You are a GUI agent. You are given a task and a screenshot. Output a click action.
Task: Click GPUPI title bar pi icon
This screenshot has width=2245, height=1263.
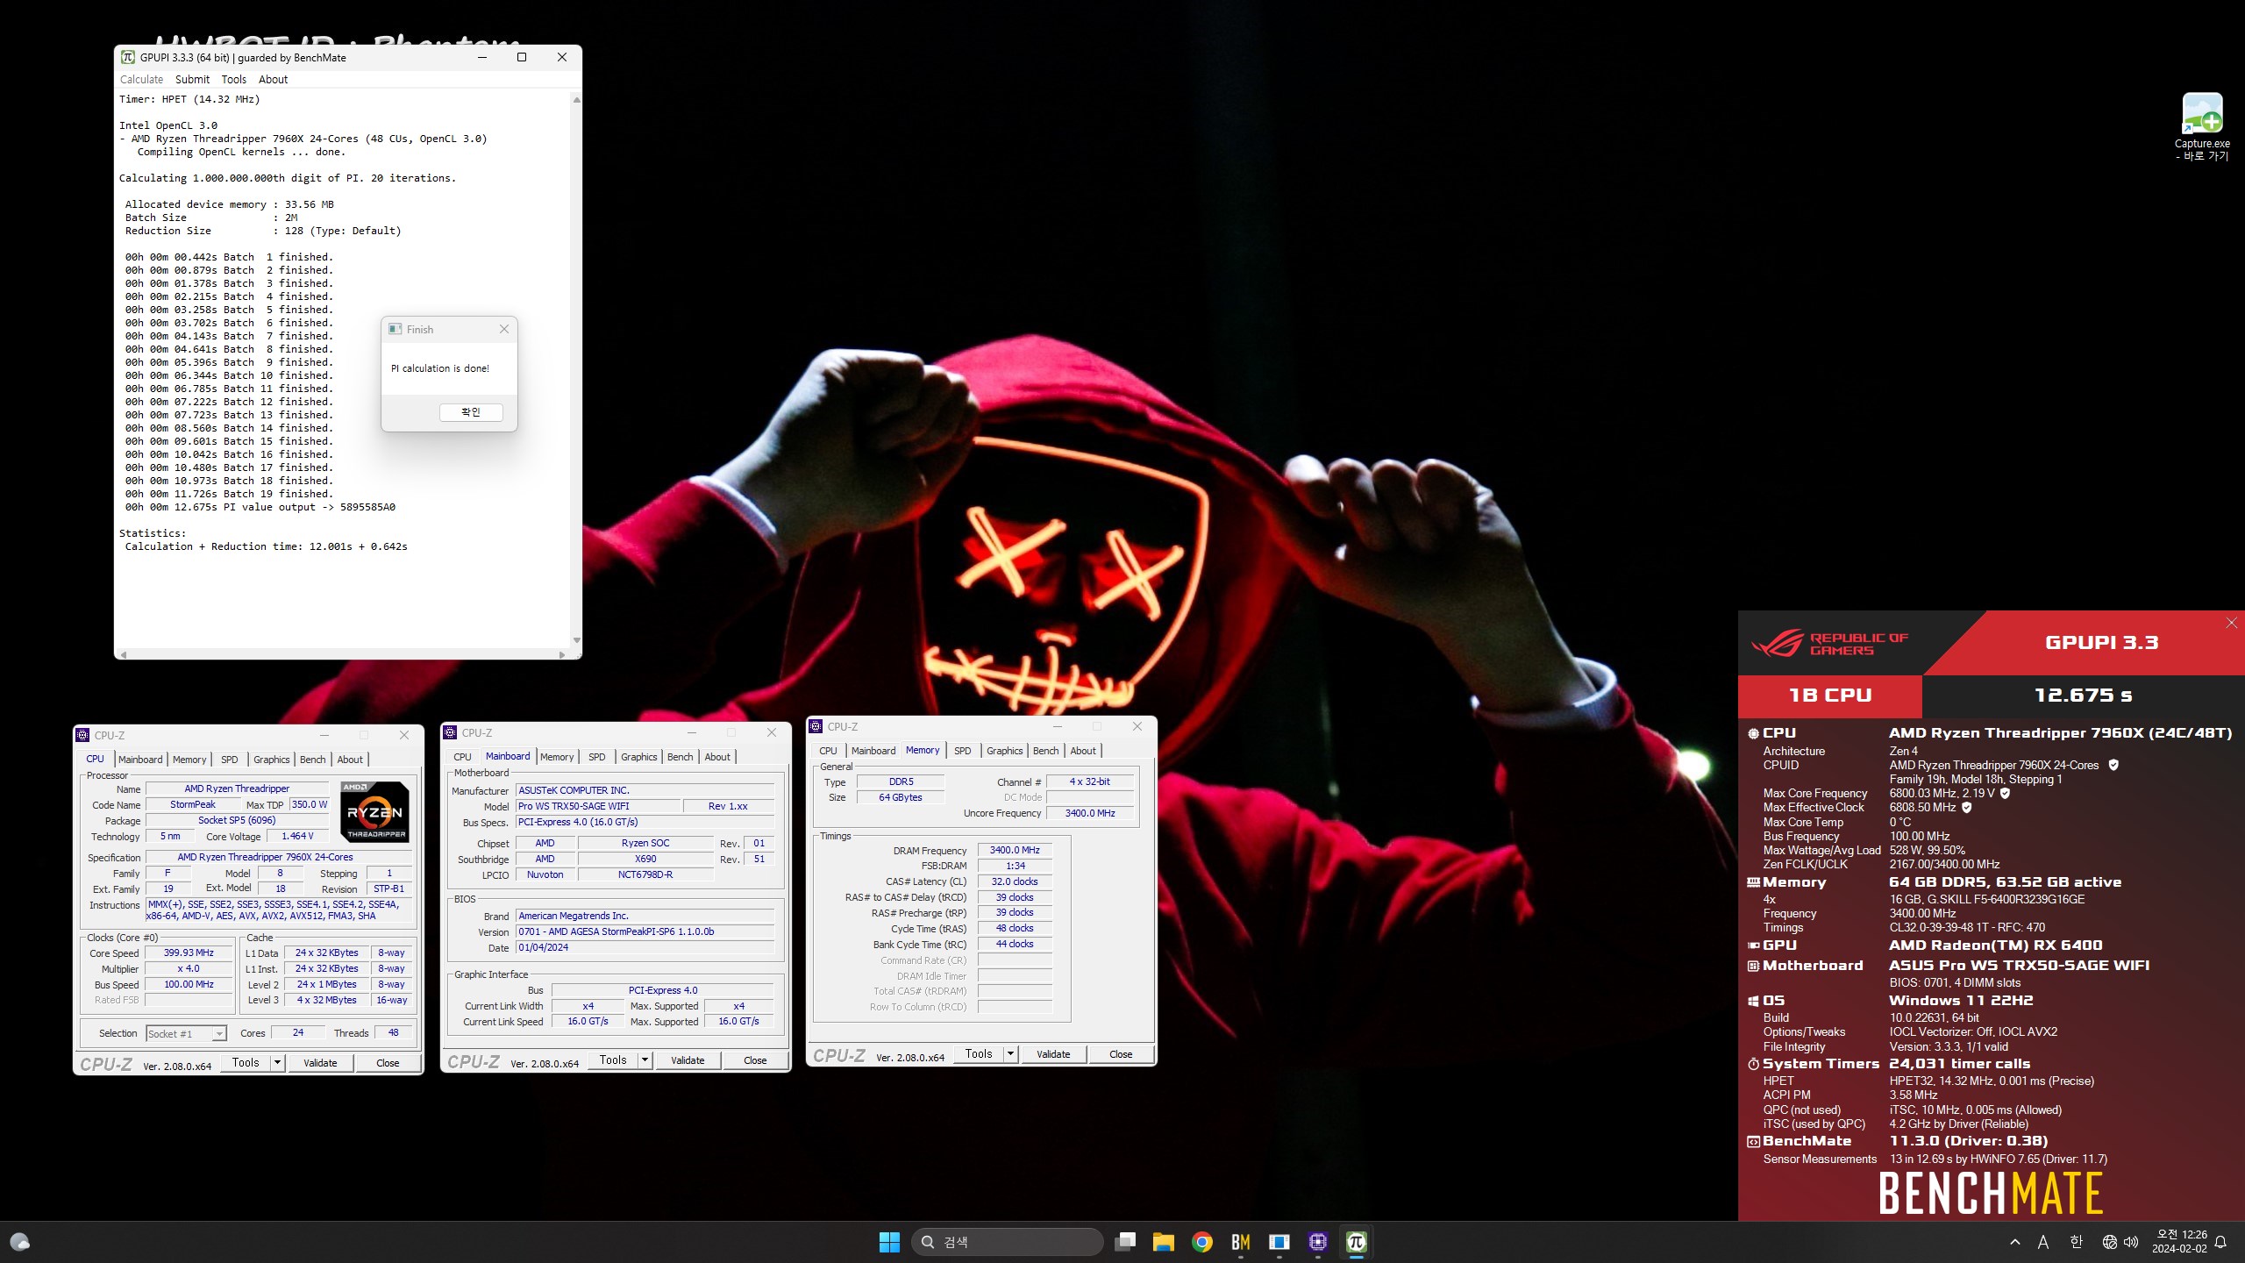128,57
